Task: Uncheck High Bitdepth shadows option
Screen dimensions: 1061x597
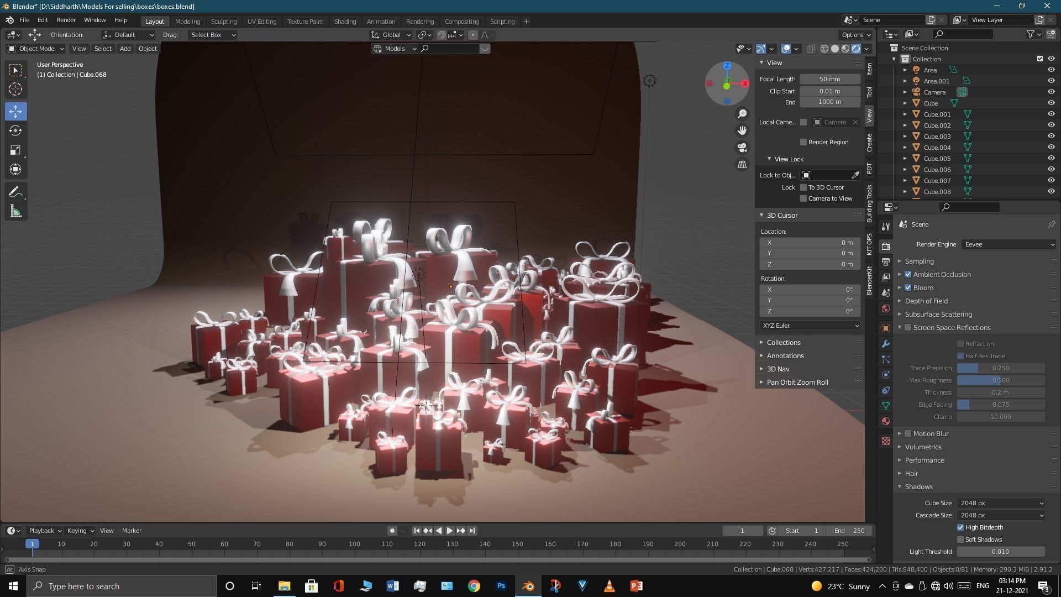Action: point(960,527)
